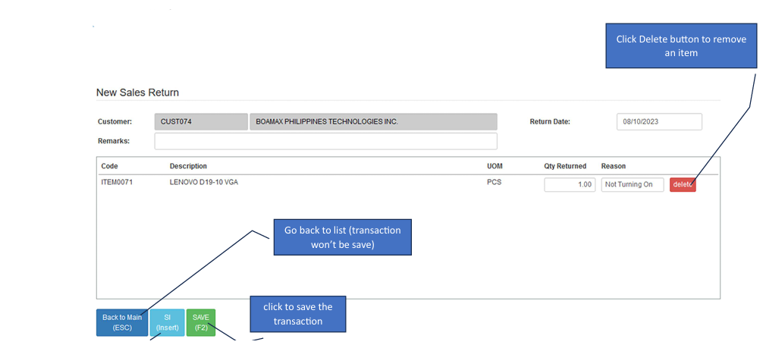Click the Description column header
Viewport: 763px width, 348px height.
tap(188, 167)
